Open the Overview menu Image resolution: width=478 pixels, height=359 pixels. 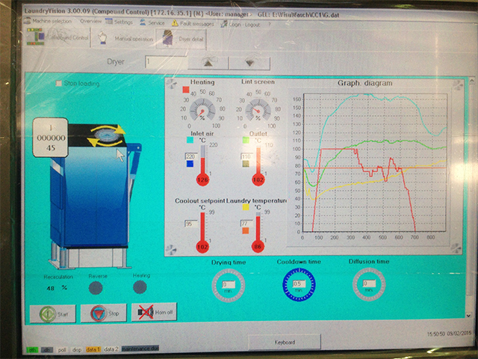pyautogui.click(x=90, y=22)
